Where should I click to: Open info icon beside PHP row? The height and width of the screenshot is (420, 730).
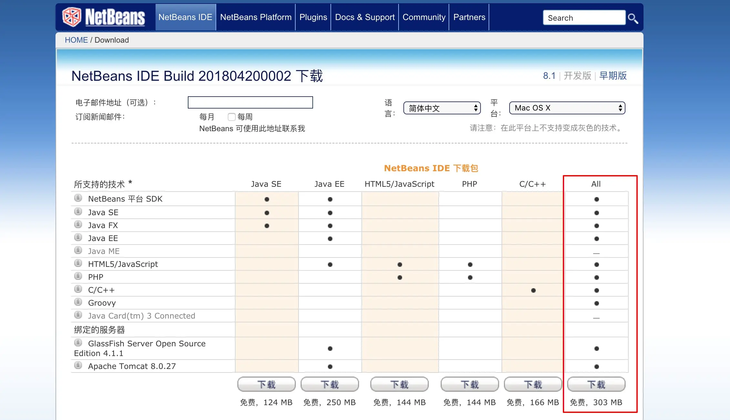point(78,276)
